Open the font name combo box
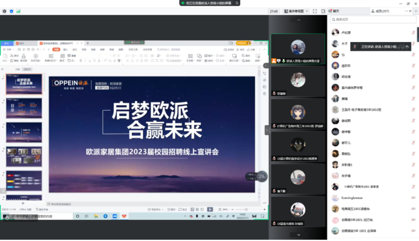This screenshot has height=241, width=419. point(89,56)
